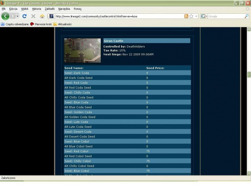Viewport: 251px width, 186px height.
Task: Open the Plik menu
Action: tap(4, 9)
